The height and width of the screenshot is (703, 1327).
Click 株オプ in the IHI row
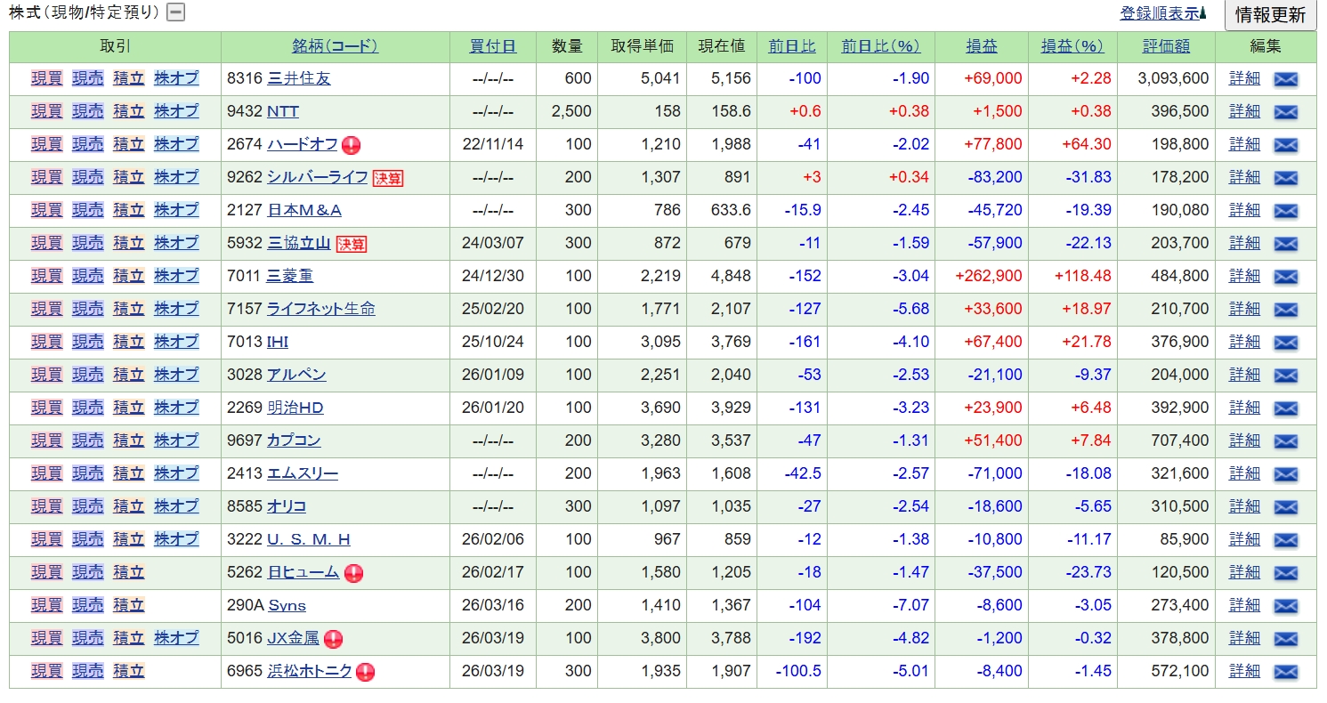point(176,342)
